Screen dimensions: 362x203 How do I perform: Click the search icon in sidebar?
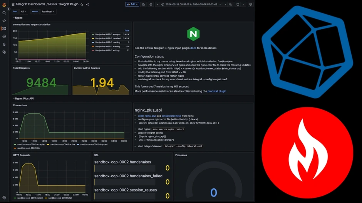4,13
